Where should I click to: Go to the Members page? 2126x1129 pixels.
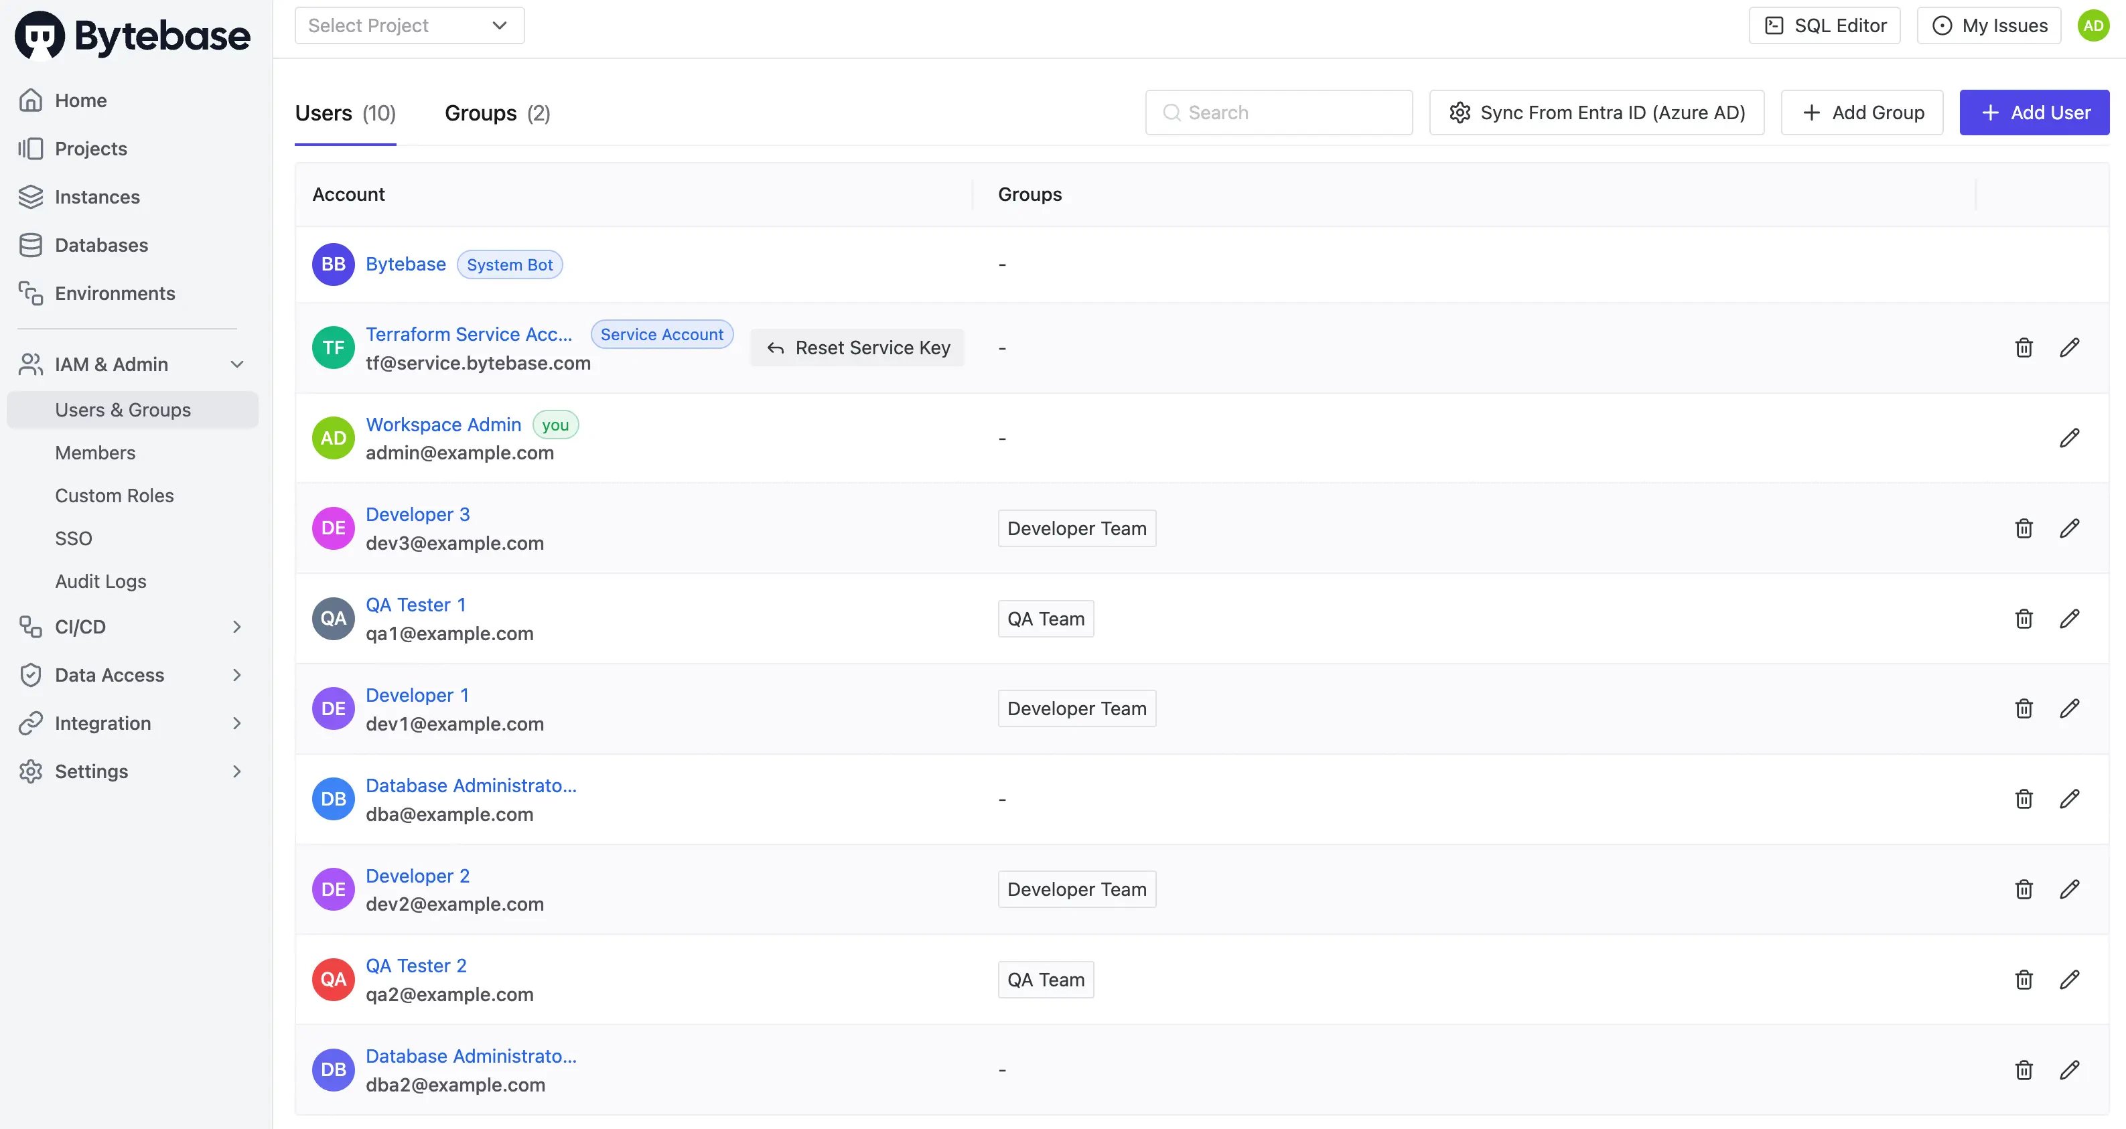pos(95,452)
